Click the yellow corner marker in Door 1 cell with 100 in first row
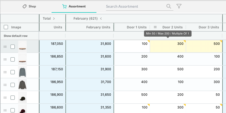This screenshot has width=226, height=113. (148, 41)
